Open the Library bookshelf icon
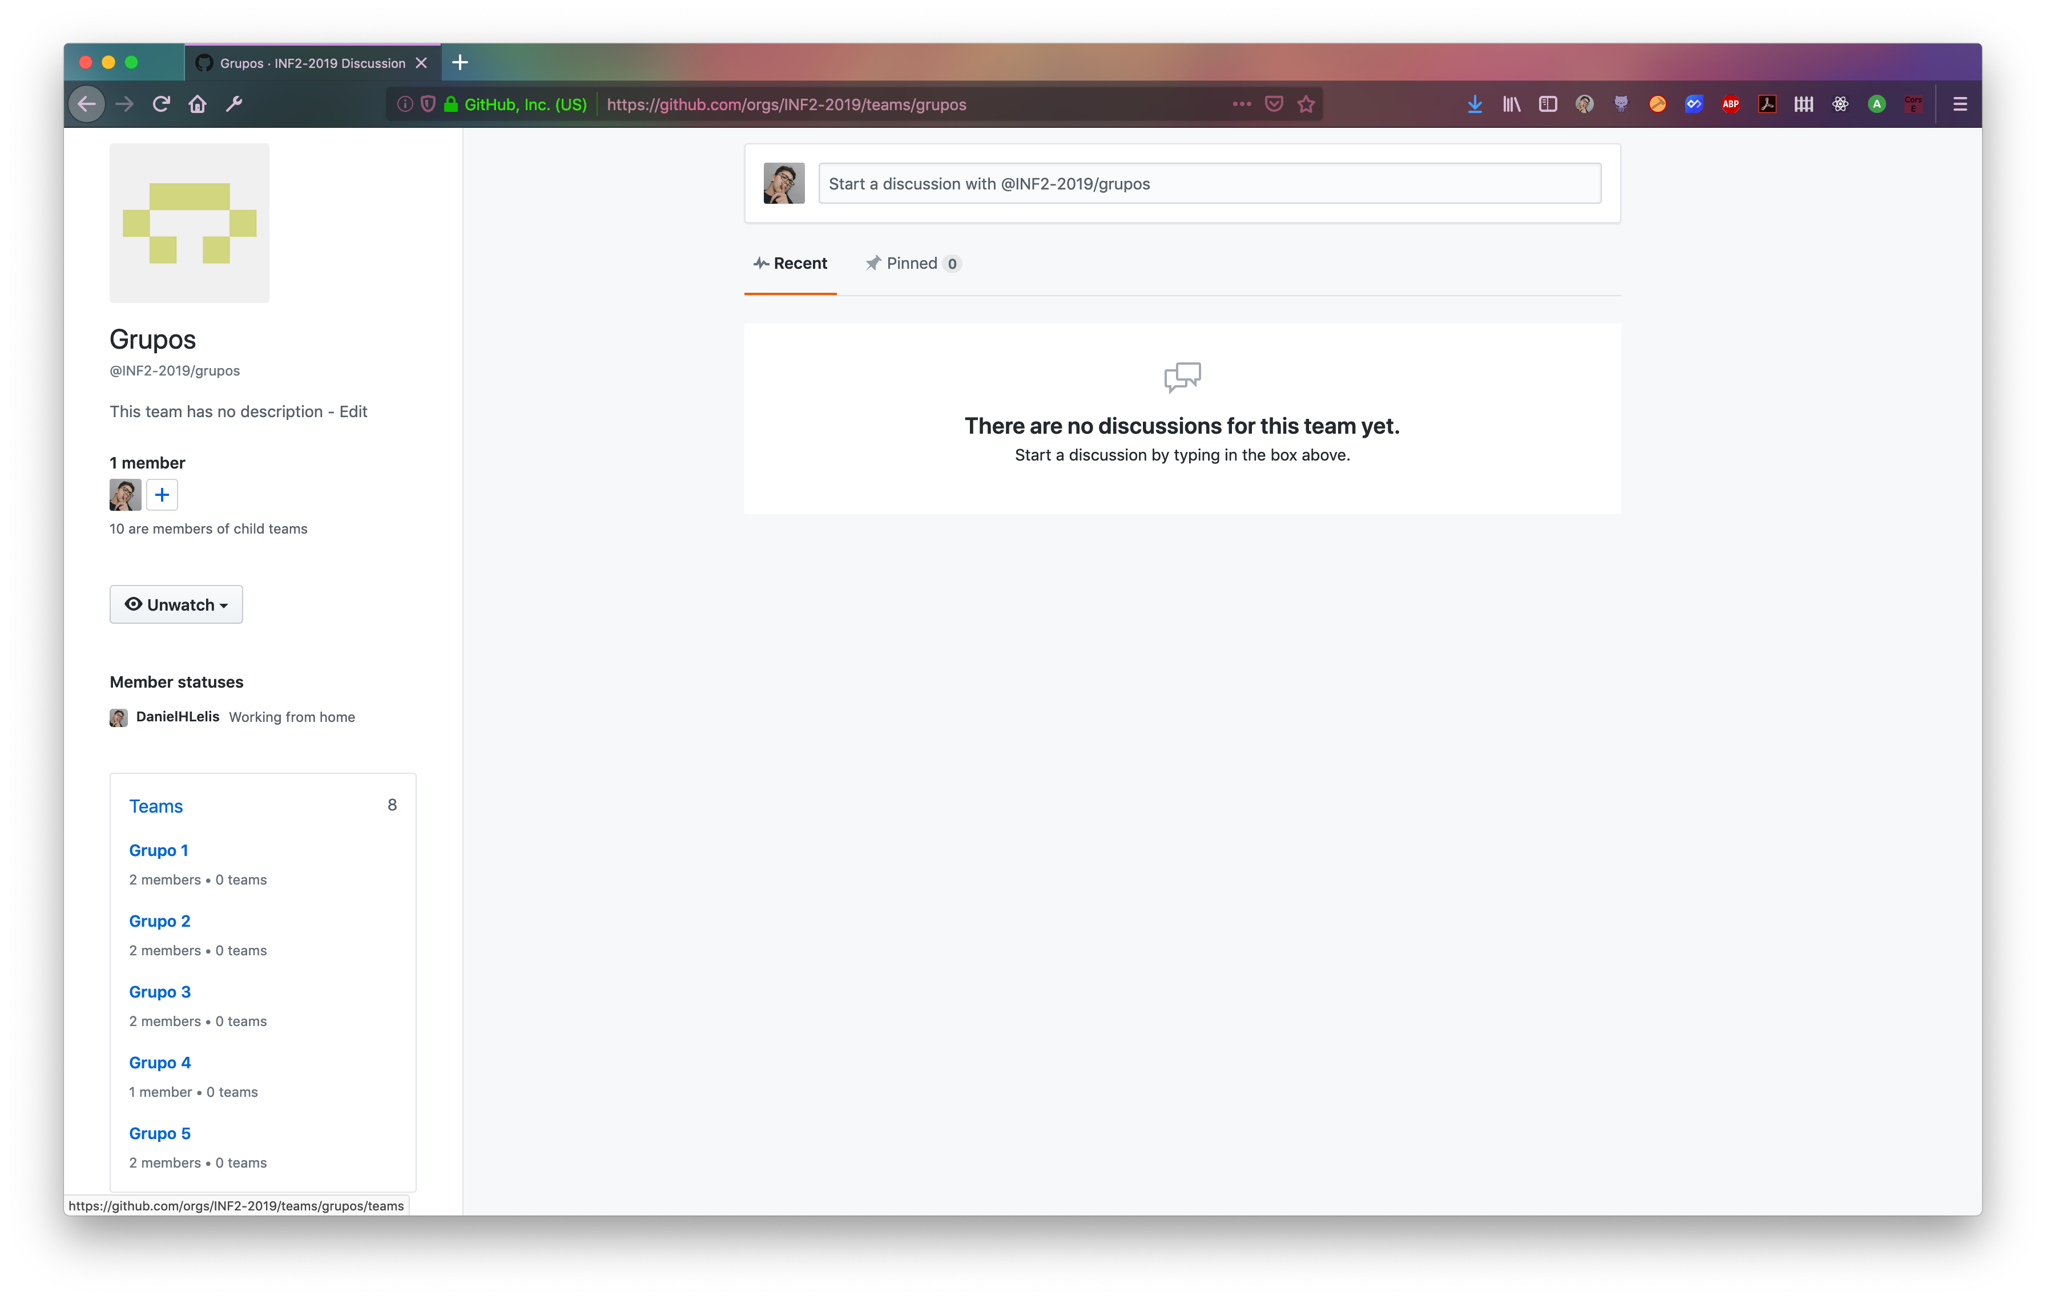 [x=1512, y=104]
